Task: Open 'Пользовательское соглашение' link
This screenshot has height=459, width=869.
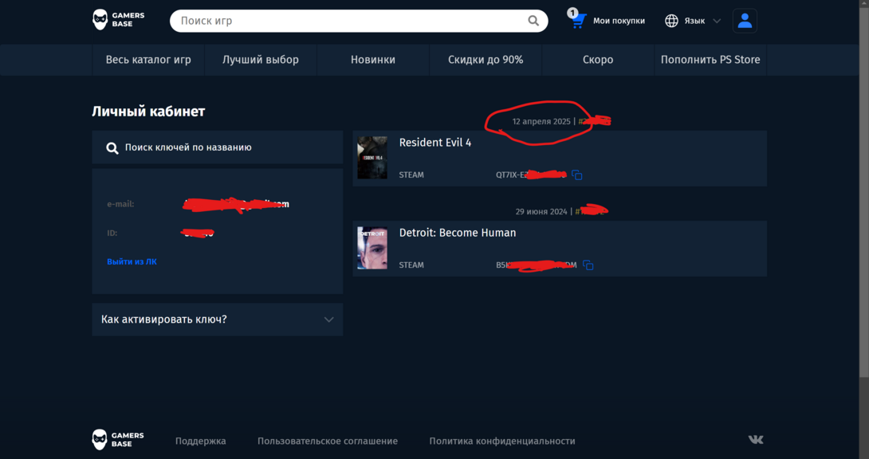Action: 328,441
